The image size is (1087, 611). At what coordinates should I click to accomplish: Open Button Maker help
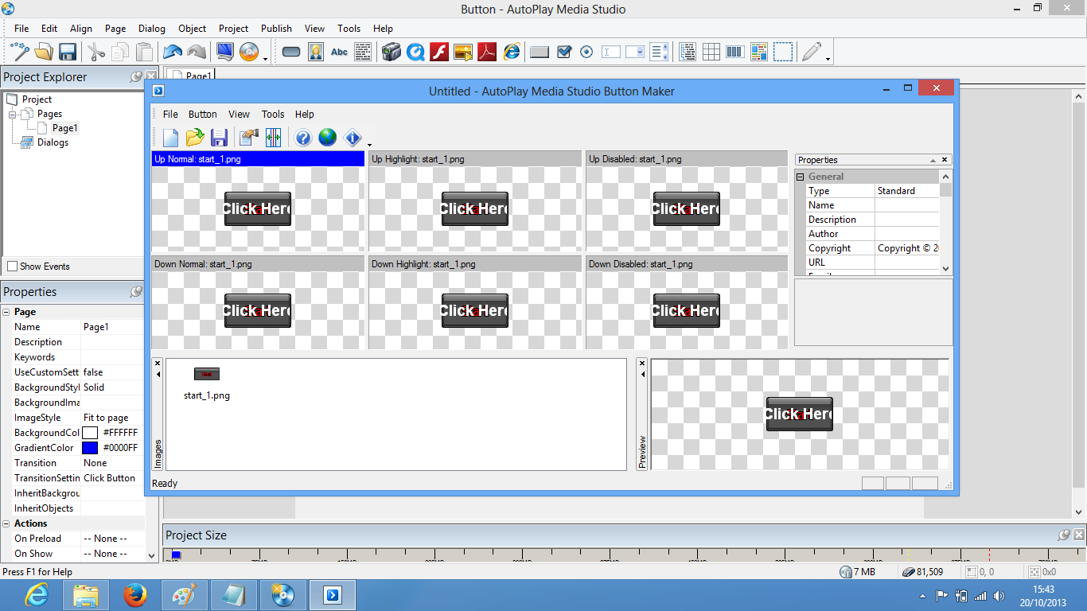[x=302, y=137]
